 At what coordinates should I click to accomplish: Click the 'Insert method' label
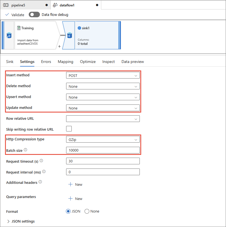[18, 75]
